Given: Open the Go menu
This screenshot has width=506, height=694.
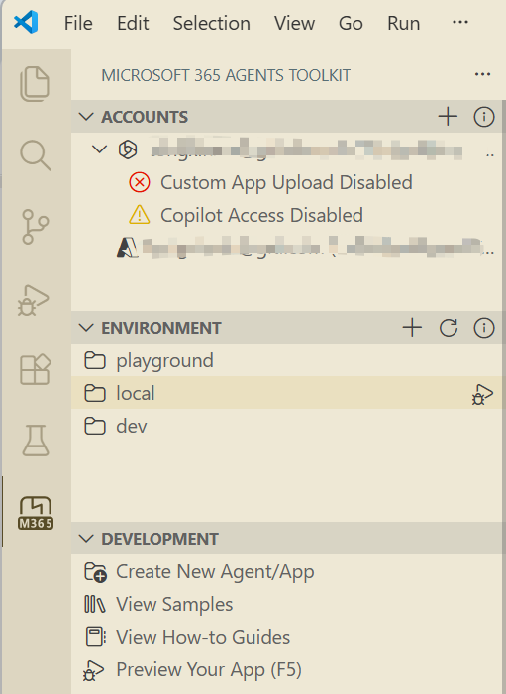Looking at the screenshot, I should [351, 23].
